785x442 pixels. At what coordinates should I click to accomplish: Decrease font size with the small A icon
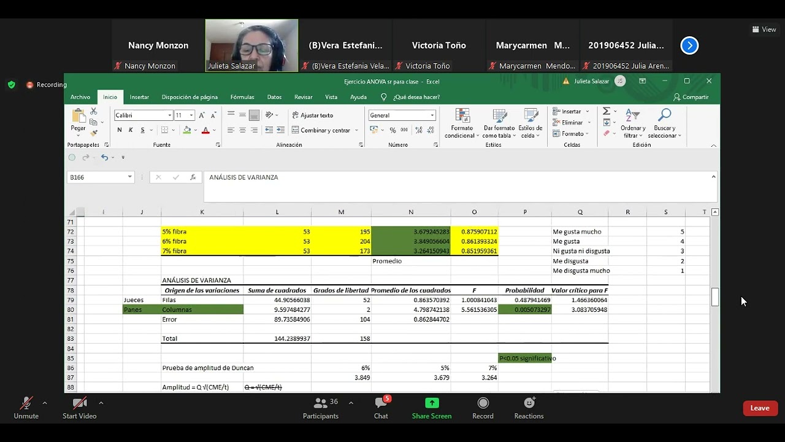(213, 115)
